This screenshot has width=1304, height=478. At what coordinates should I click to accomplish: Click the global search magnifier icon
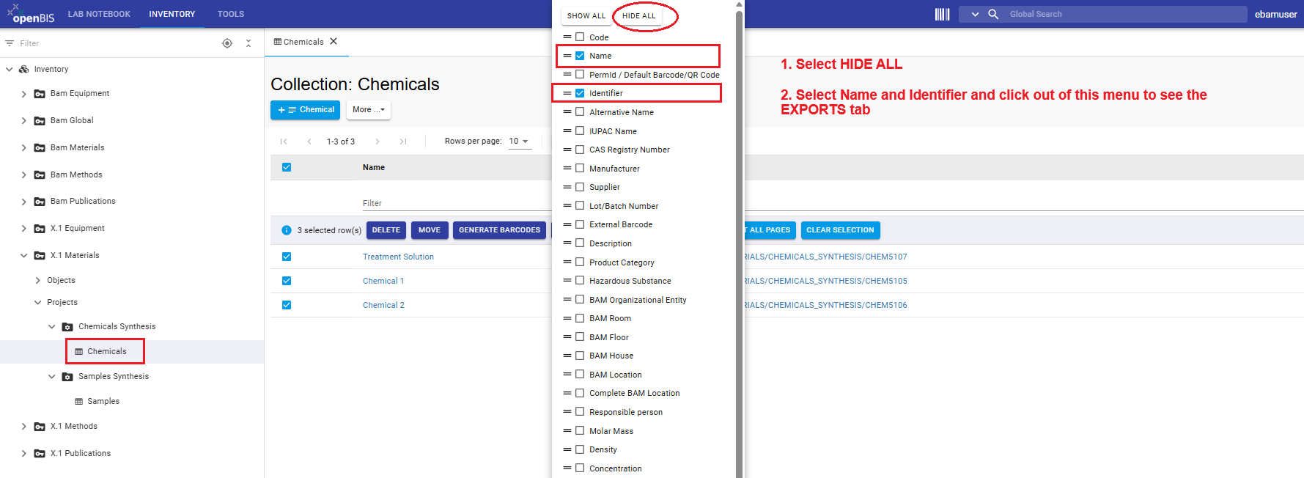point(993,14)
